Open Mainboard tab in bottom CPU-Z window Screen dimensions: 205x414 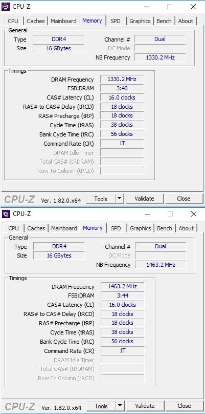(x=64, y=228)
